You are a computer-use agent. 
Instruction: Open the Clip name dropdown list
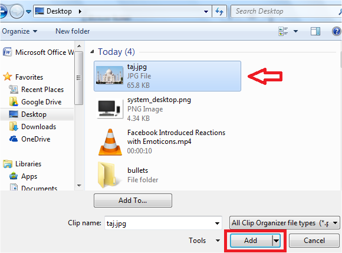[x=217, y=223]
